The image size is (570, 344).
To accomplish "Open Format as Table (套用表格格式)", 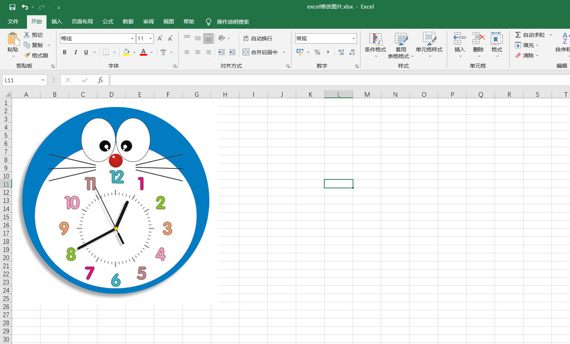I will tap(401, 45).
